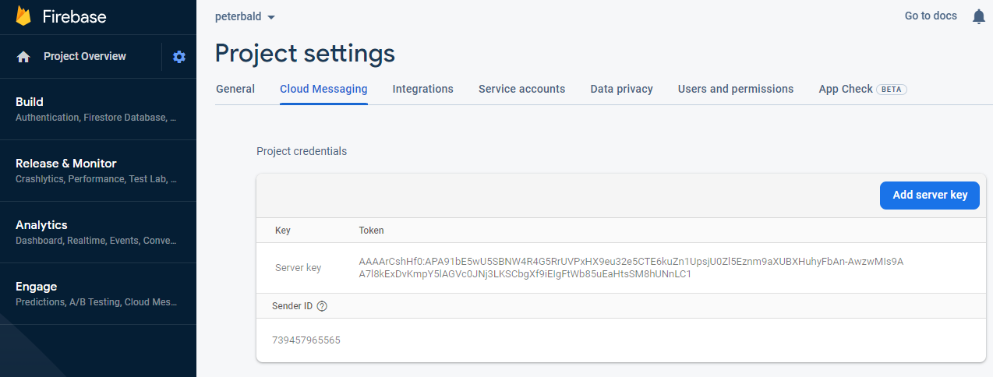993x377 pixels.
Task: Switch to the General tab
Action: [235, 89]
